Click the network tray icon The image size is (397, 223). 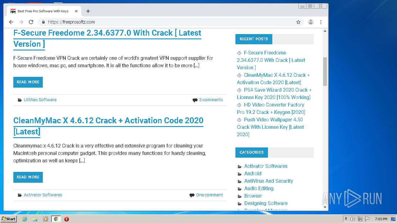point(360,219)
